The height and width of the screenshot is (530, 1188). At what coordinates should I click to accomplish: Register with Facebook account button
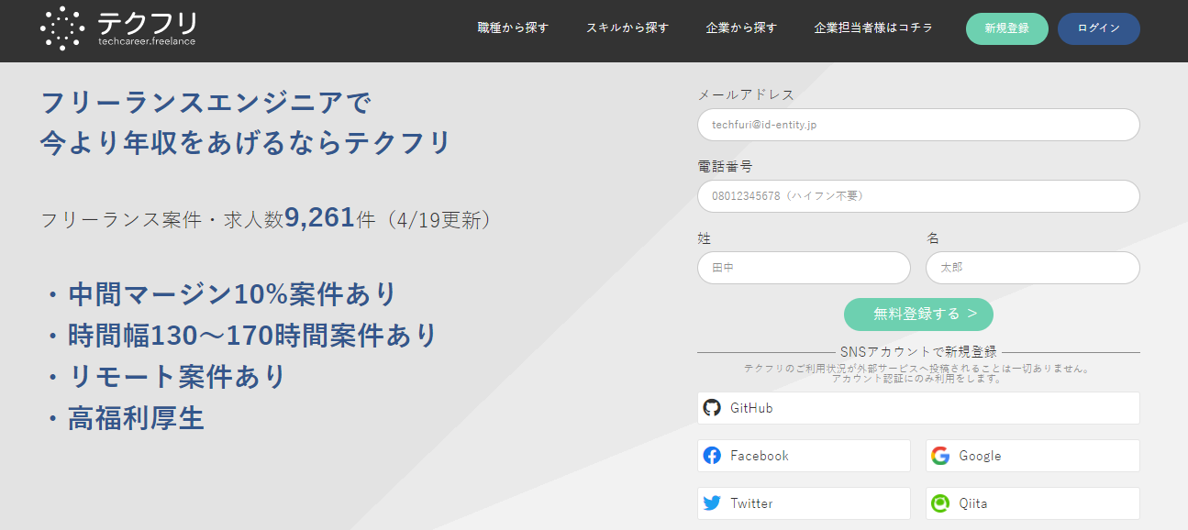tap(804, 456)
